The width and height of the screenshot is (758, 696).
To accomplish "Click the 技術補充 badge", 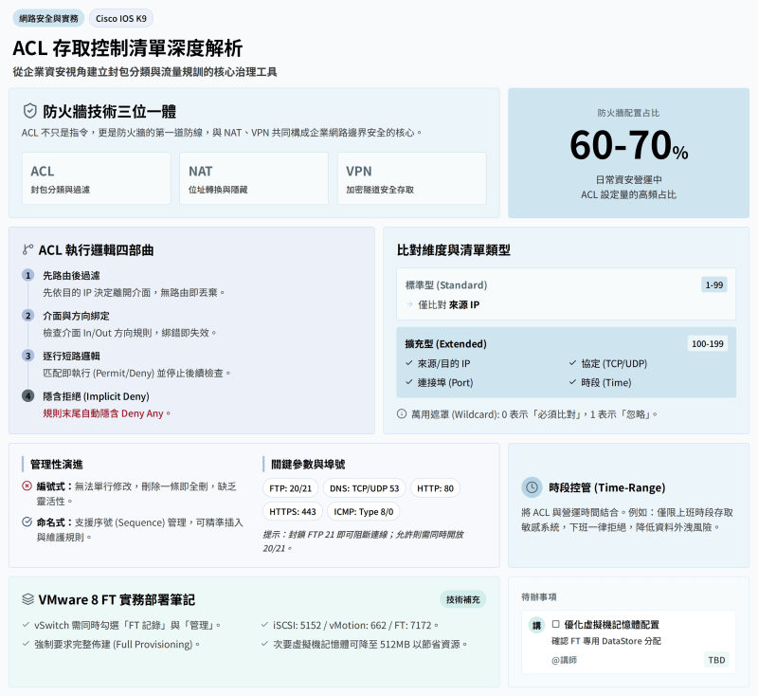I will click(x=462, y=599).
